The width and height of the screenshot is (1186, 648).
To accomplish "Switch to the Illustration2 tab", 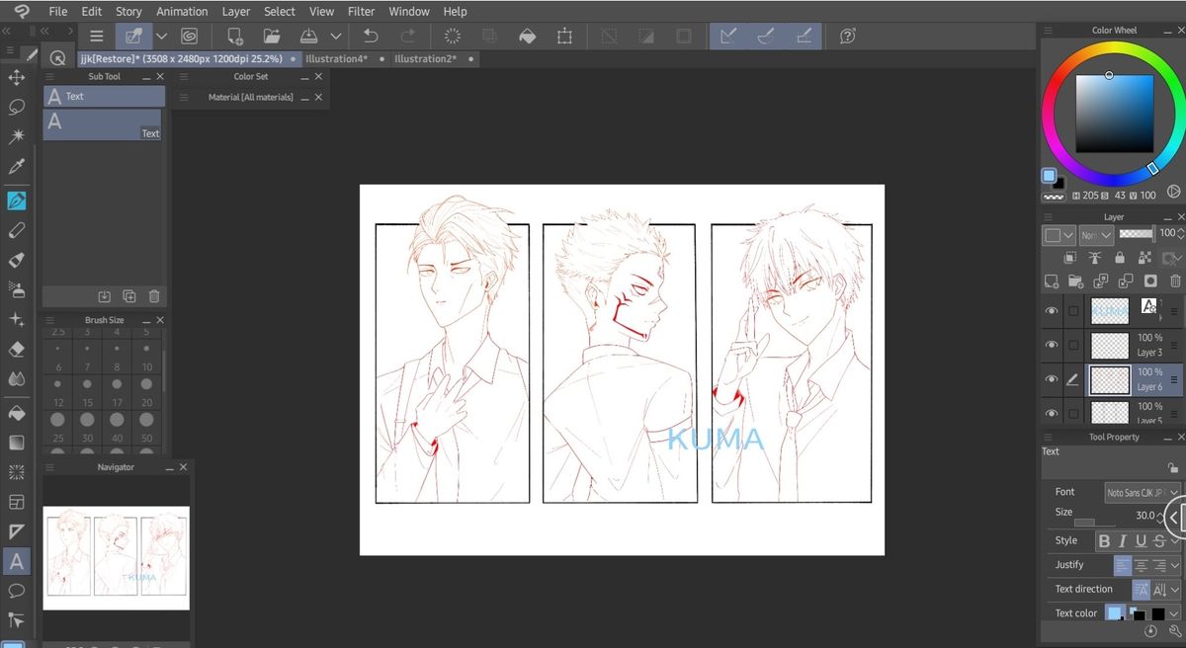I will (x=426, y=59).
